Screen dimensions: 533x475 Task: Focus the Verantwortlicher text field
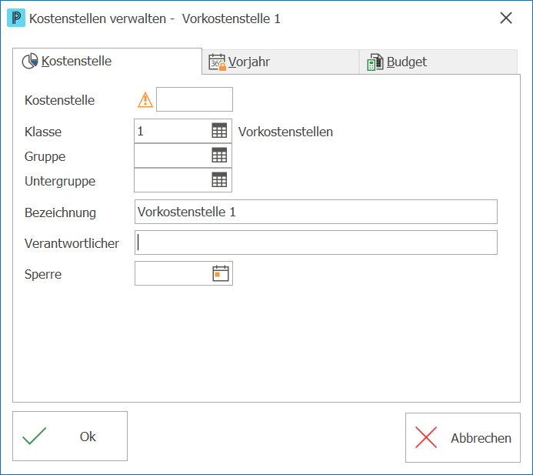[x=316, y=243]
